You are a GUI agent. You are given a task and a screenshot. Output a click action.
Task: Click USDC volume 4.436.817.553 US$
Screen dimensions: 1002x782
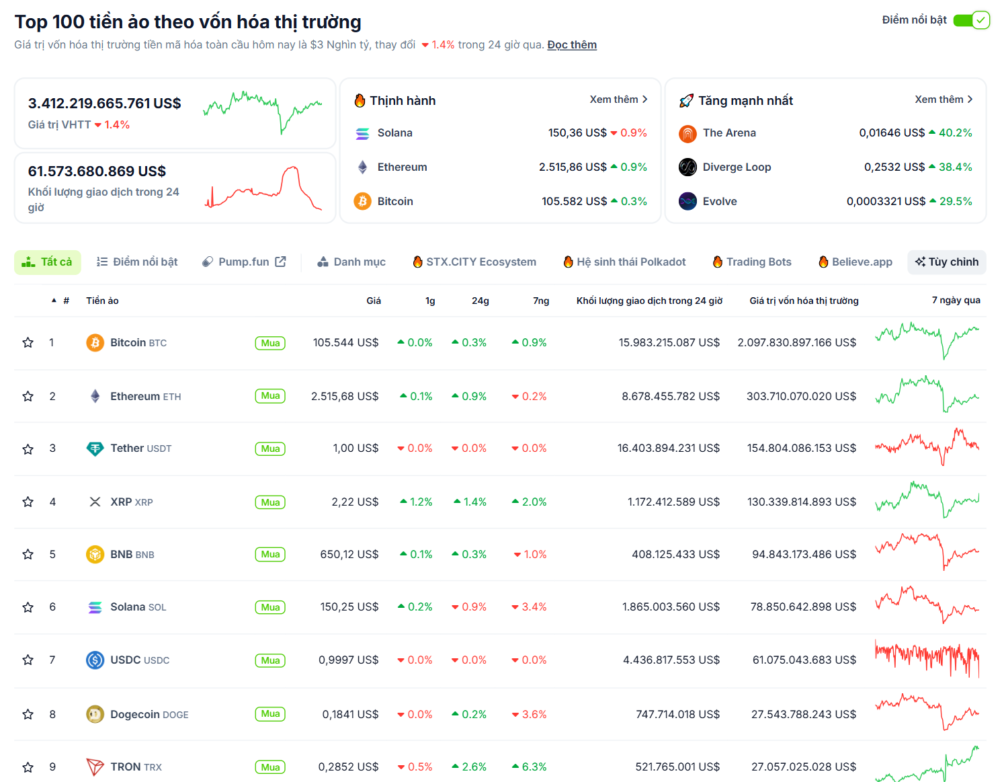point(671,660)
